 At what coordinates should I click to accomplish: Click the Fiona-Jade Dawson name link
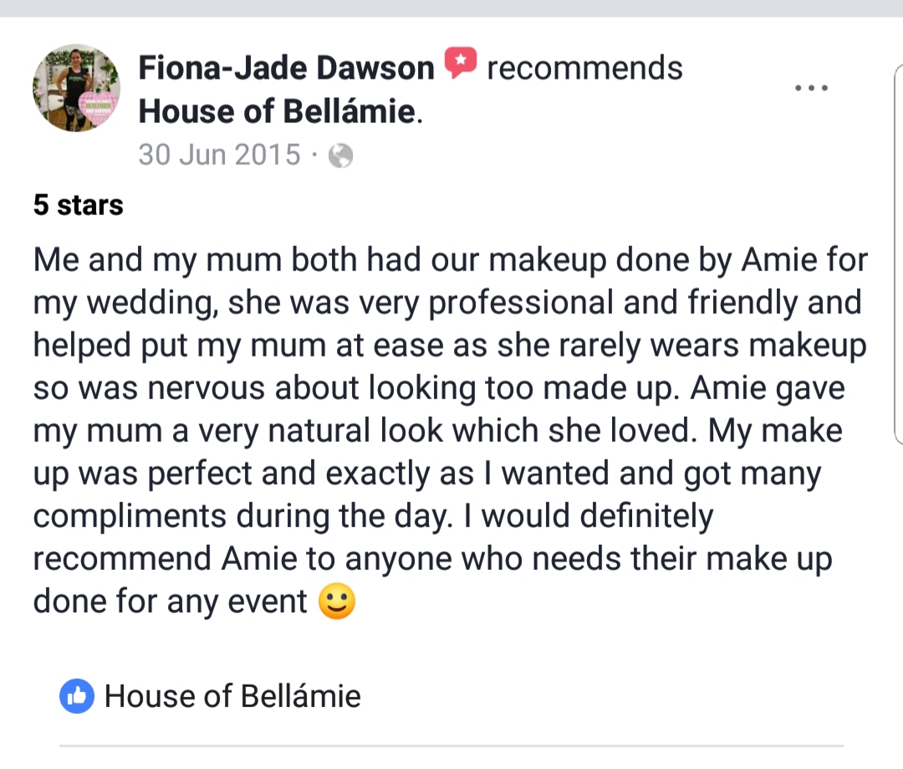tap(286, 68)
